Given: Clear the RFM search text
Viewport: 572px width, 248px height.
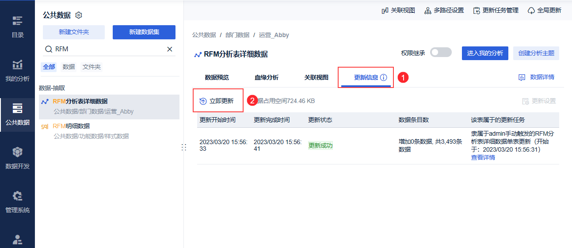Looking at the screenshot, I should (170, 49).
